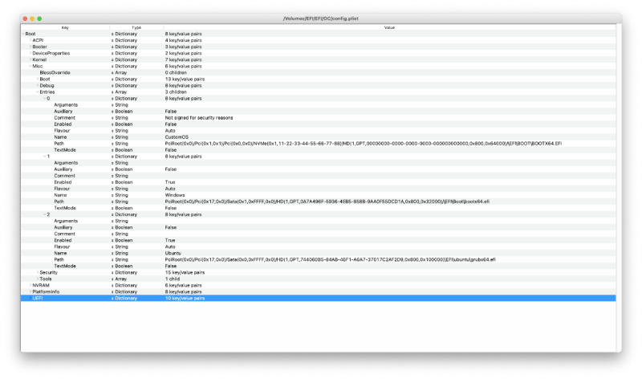Click the '0 children' value of BlessOverride

point(176,72)
